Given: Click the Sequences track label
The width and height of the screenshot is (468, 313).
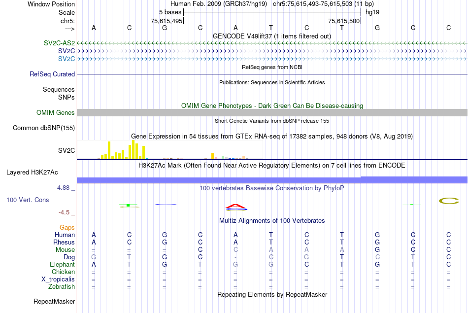Looking at the screenshot, I should (x=59, y=89).
